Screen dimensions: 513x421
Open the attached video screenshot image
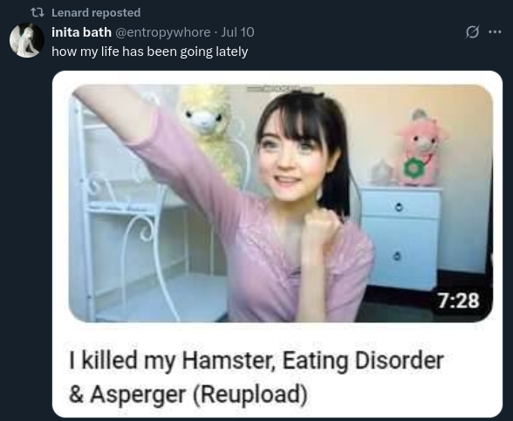(277, 244)
